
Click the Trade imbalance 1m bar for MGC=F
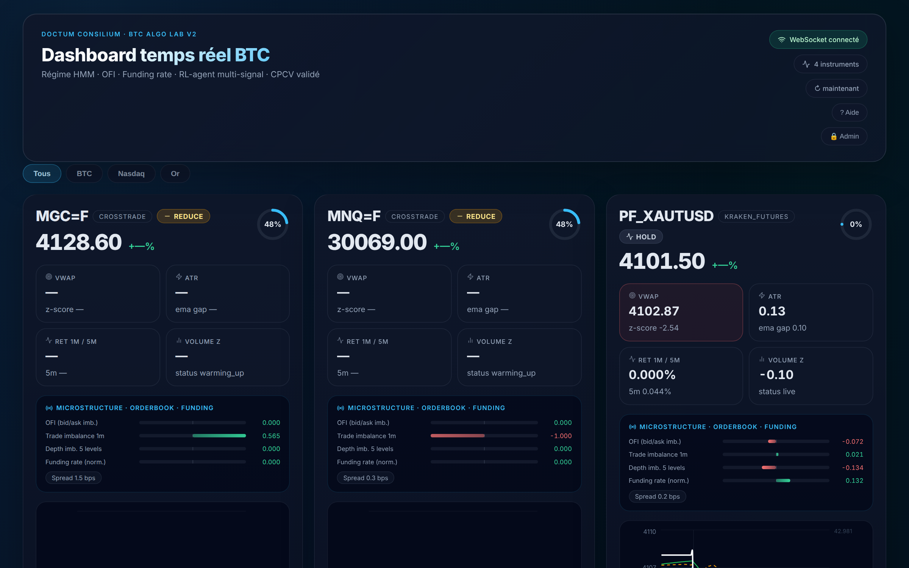point(192,436)
